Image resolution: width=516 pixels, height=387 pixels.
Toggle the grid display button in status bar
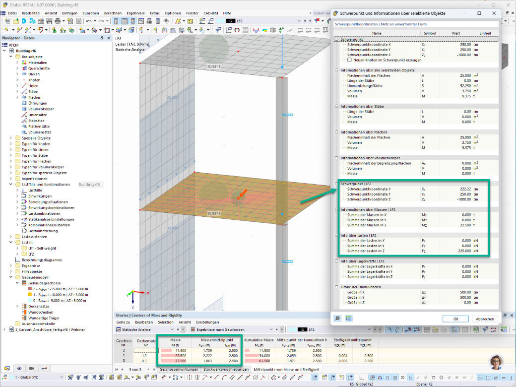(315, 378)
